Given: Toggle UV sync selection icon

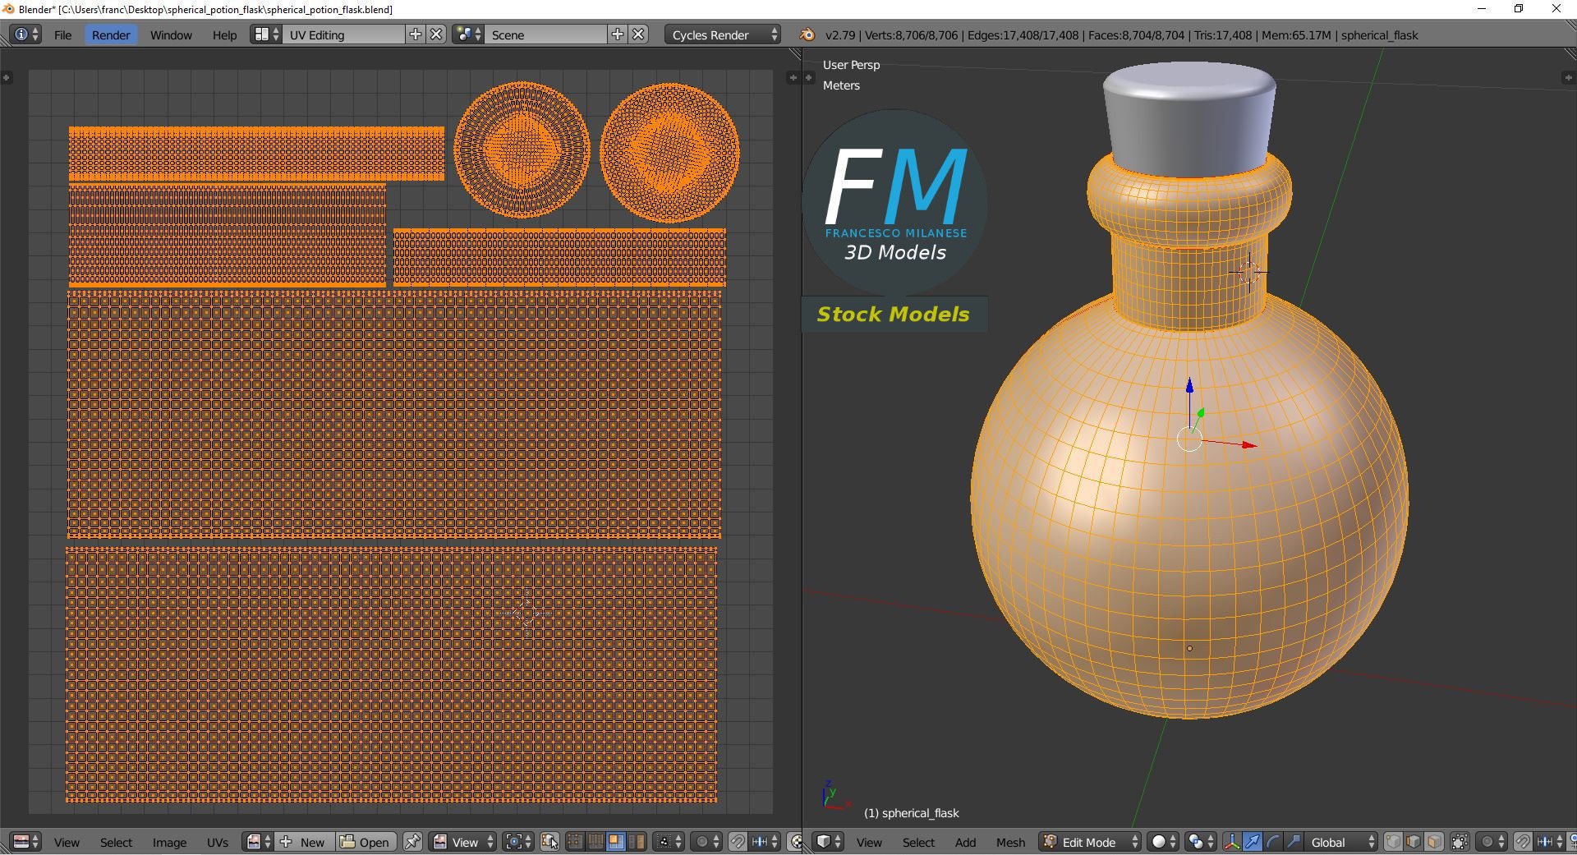Looking at the screenshot, I should 549,842.
